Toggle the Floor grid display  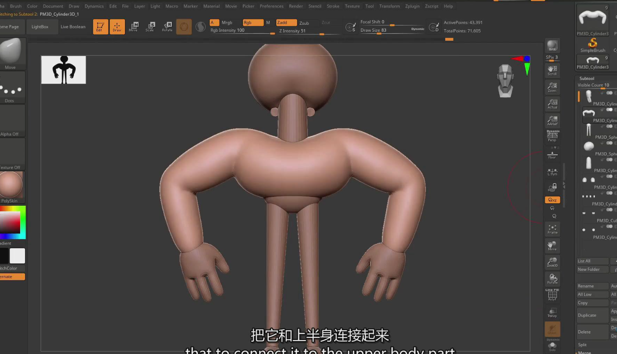(552, 155)
